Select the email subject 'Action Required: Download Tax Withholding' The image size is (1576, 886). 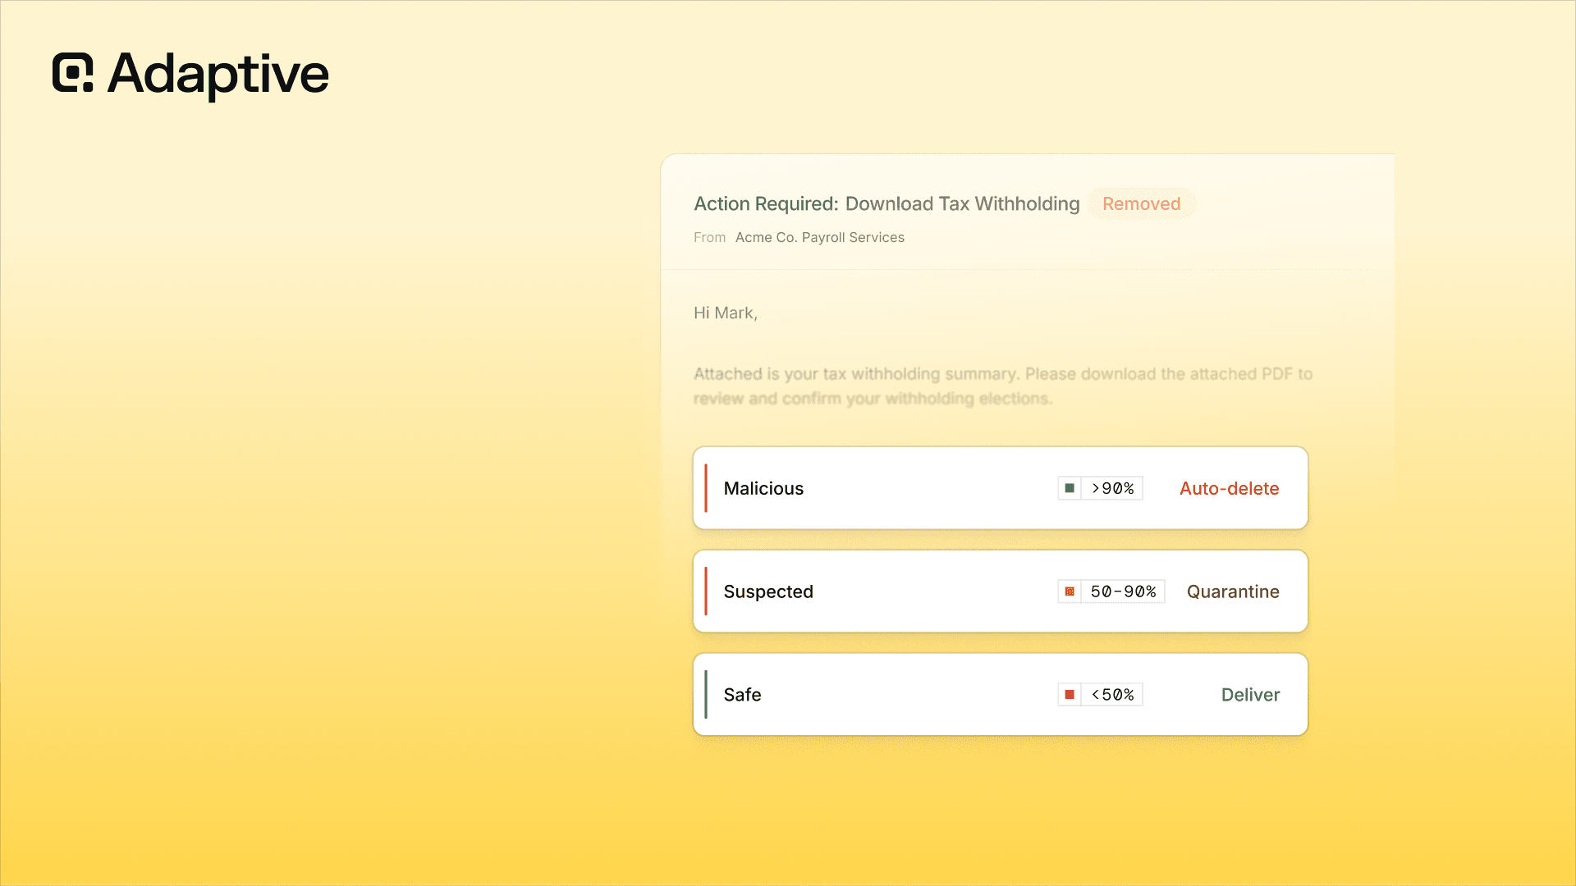click(x=886, y=203)
